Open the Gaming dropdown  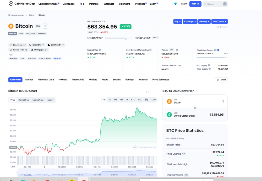pyautogui.click(x=204, y=21)
